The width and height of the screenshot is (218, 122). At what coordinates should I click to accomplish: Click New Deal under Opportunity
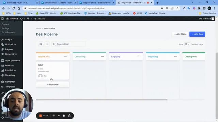[52, 84]
